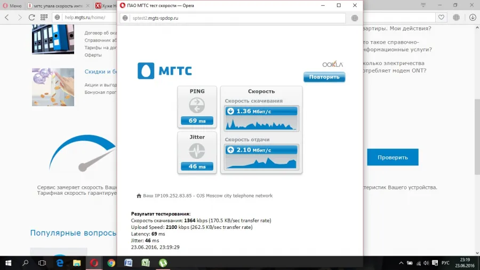Image resolution: width=480 pixels, height=270 pixels.
Task: Click the heart bookmark icon
Action: (x=441, y=18)
